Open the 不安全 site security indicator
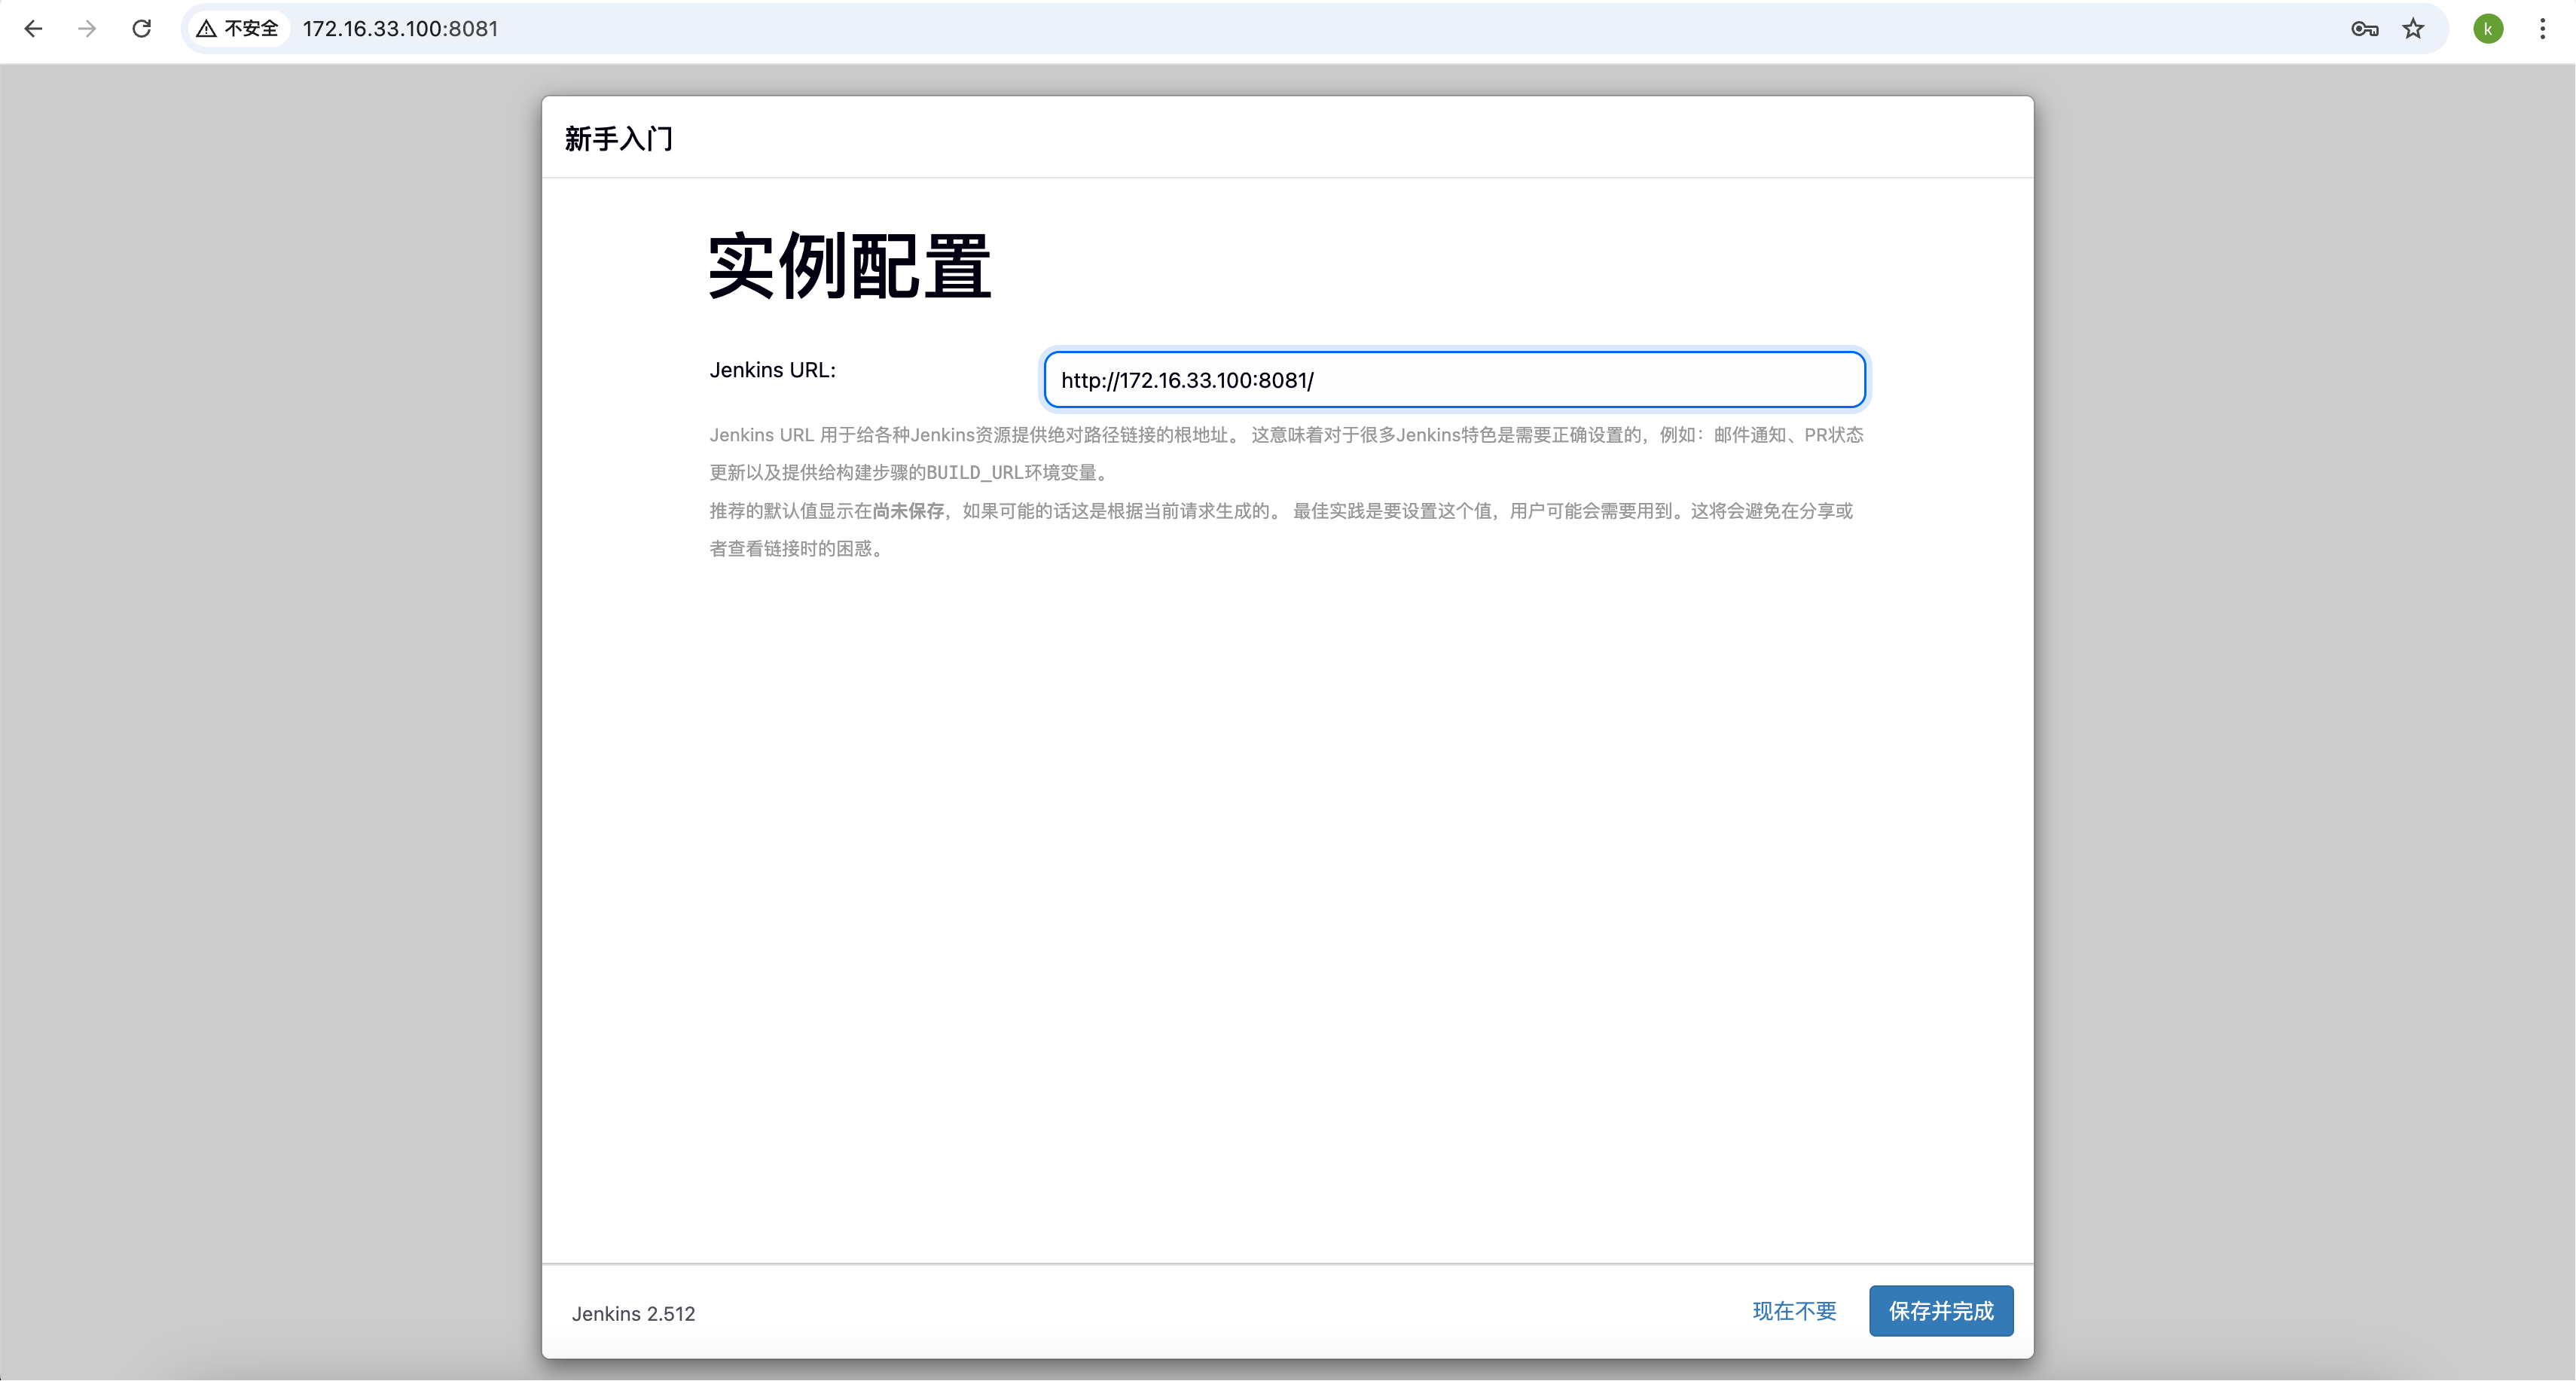Screen dimensions: 2576x1381 238,29
